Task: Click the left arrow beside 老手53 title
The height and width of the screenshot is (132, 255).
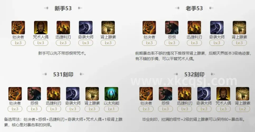Action: tap(177, 8)
